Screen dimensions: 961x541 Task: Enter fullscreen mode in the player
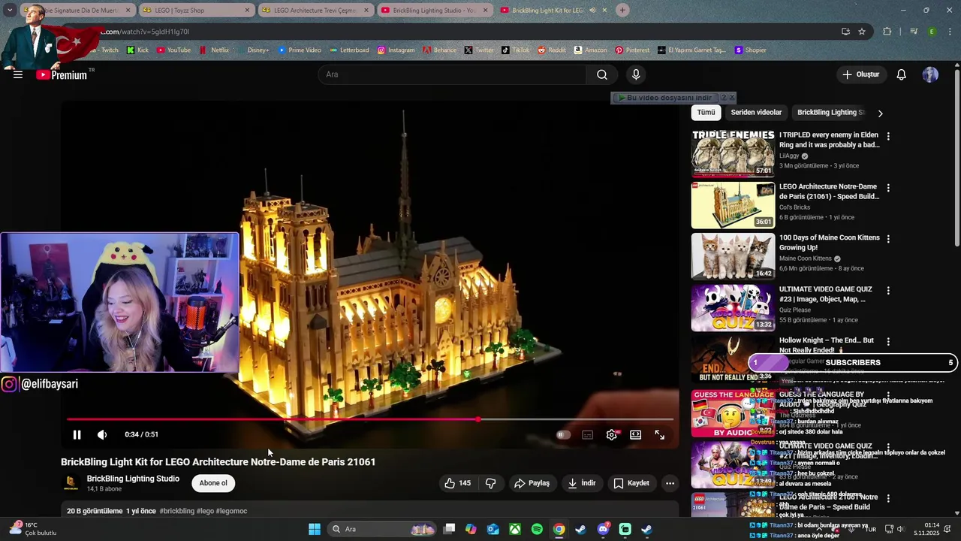click(x=660, y=434)
